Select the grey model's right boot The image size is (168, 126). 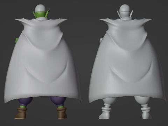click(146, 113)
